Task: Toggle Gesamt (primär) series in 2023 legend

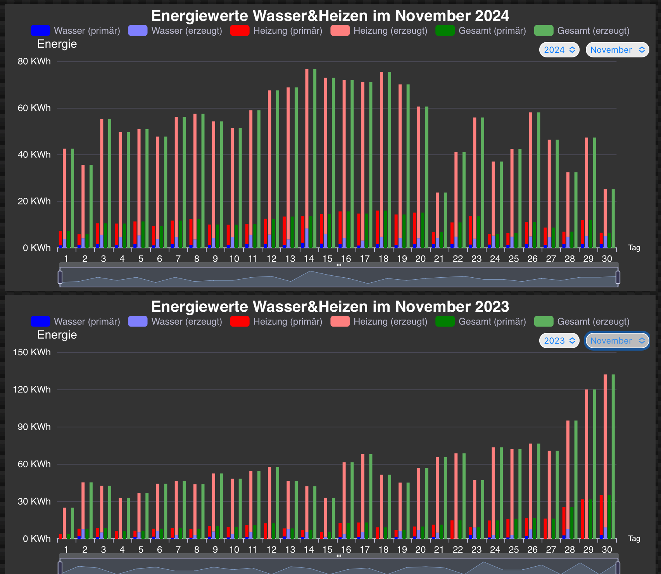Action: pos(481,322)
